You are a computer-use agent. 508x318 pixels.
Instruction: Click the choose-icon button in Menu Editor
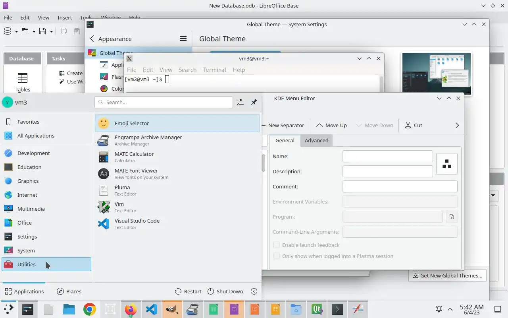point(446,164)
